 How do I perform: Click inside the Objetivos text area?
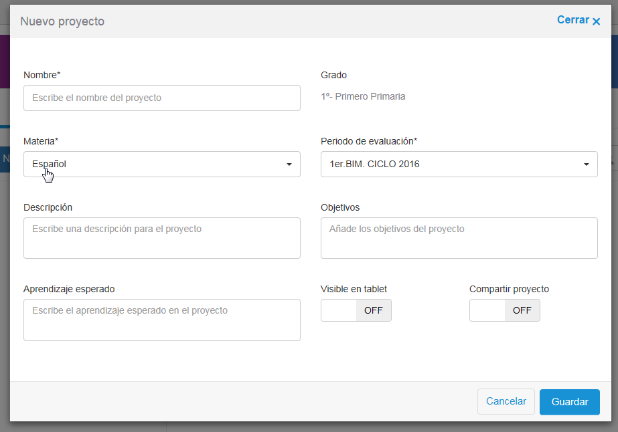459,237
